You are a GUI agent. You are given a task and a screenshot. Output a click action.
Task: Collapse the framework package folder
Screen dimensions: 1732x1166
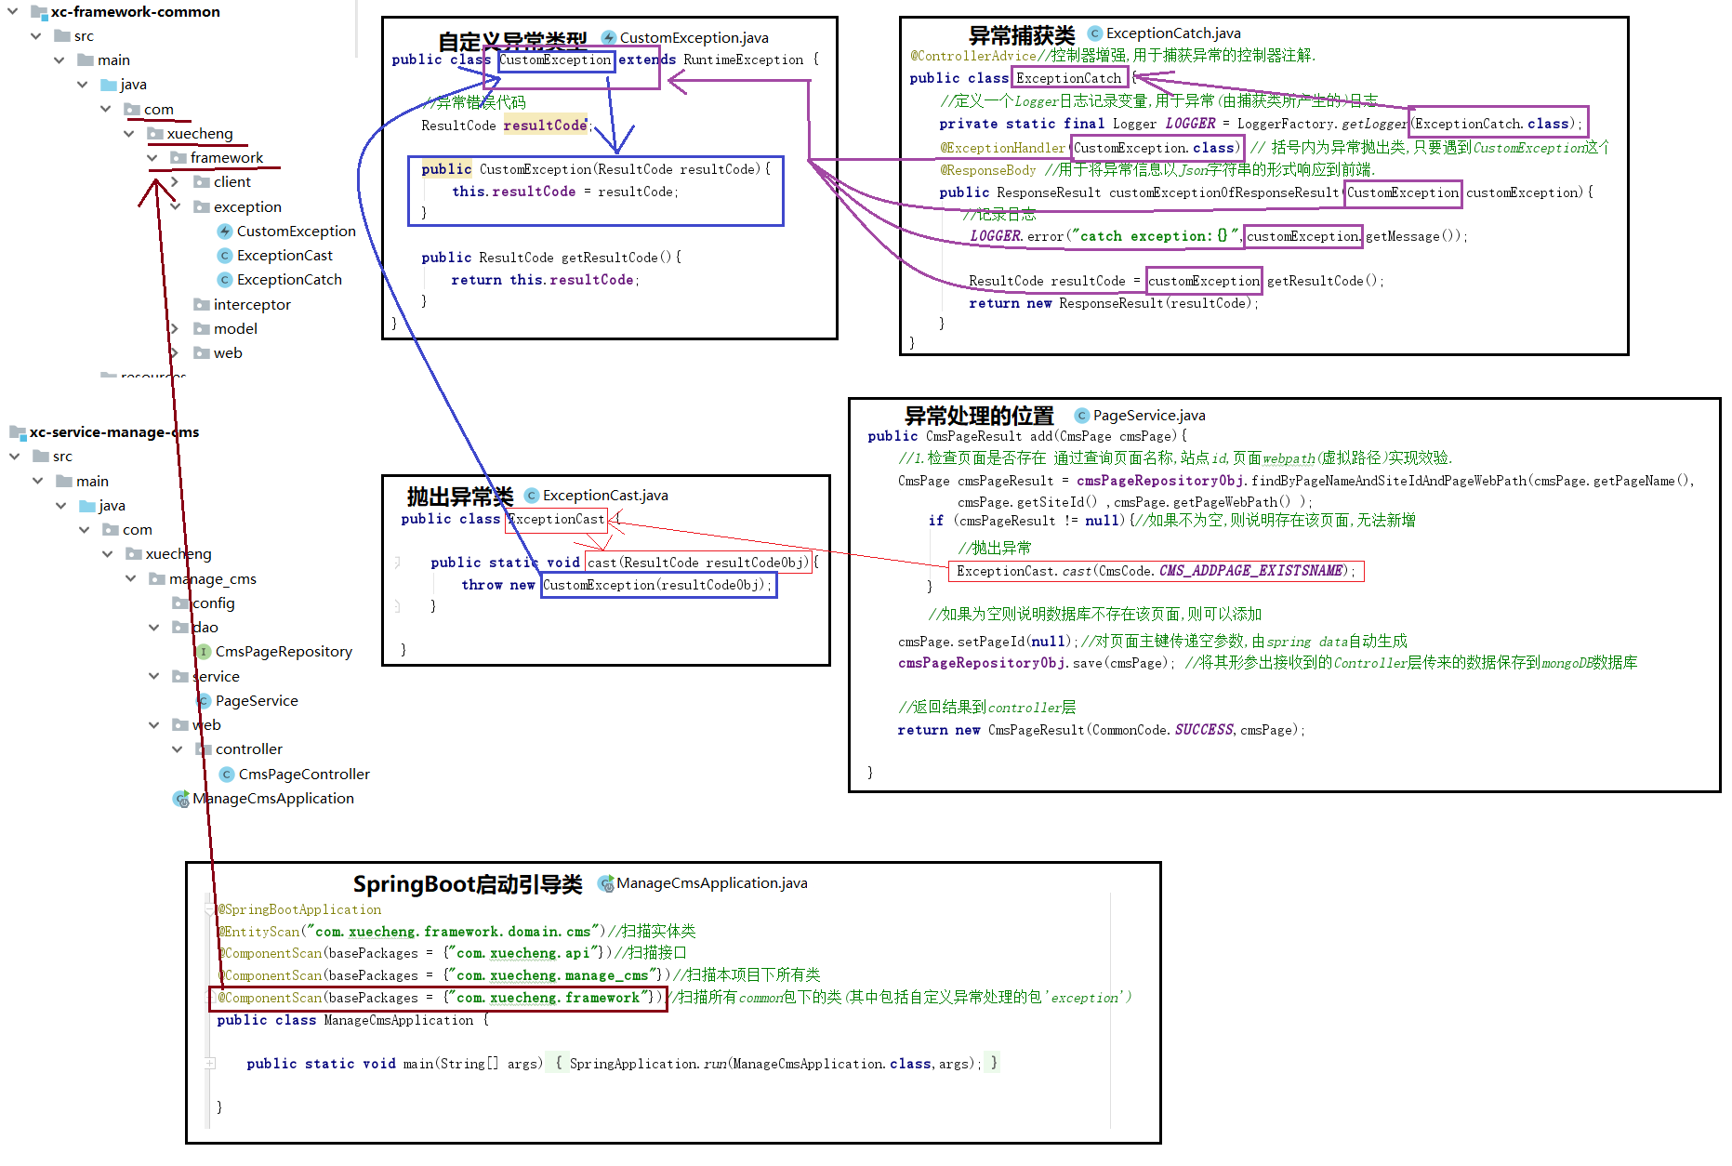tap(152, 158)
